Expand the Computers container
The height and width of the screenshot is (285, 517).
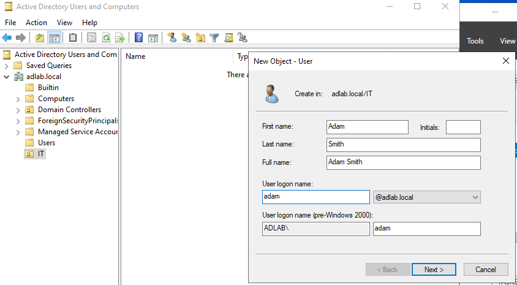18,99
